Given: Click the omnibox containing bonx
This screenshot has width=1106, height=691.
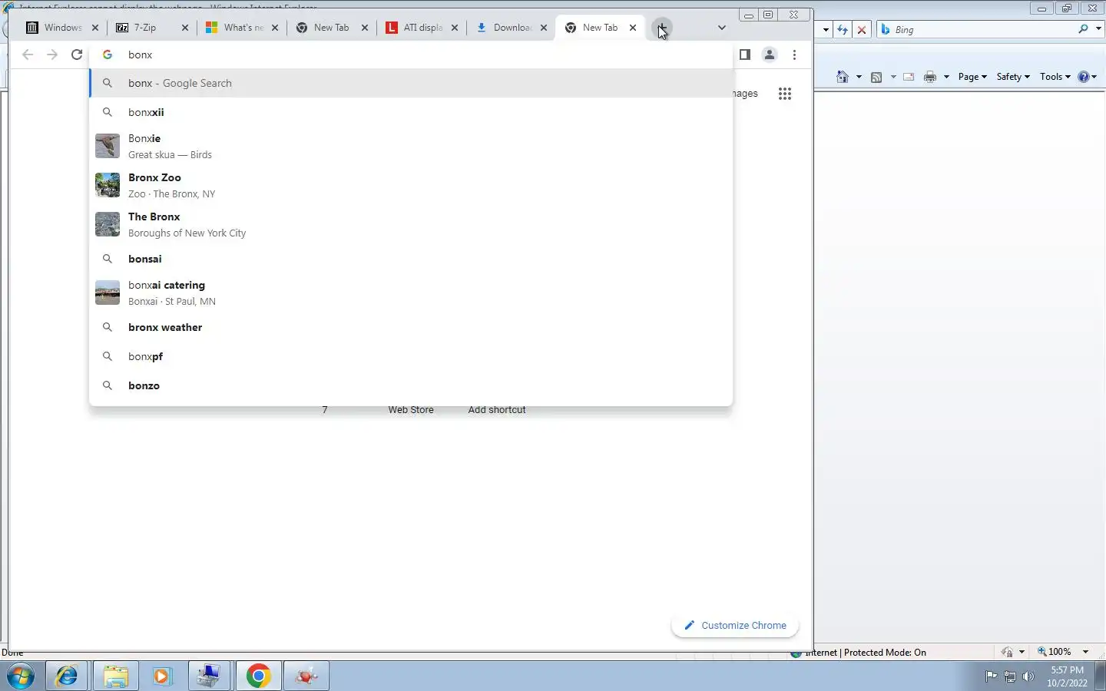Looking at the screenshot, I should coord(411,55).
